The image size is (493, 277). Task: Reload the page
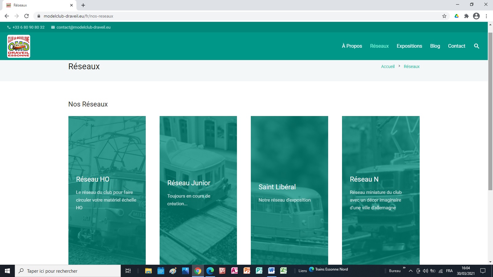tap(26, 16)
